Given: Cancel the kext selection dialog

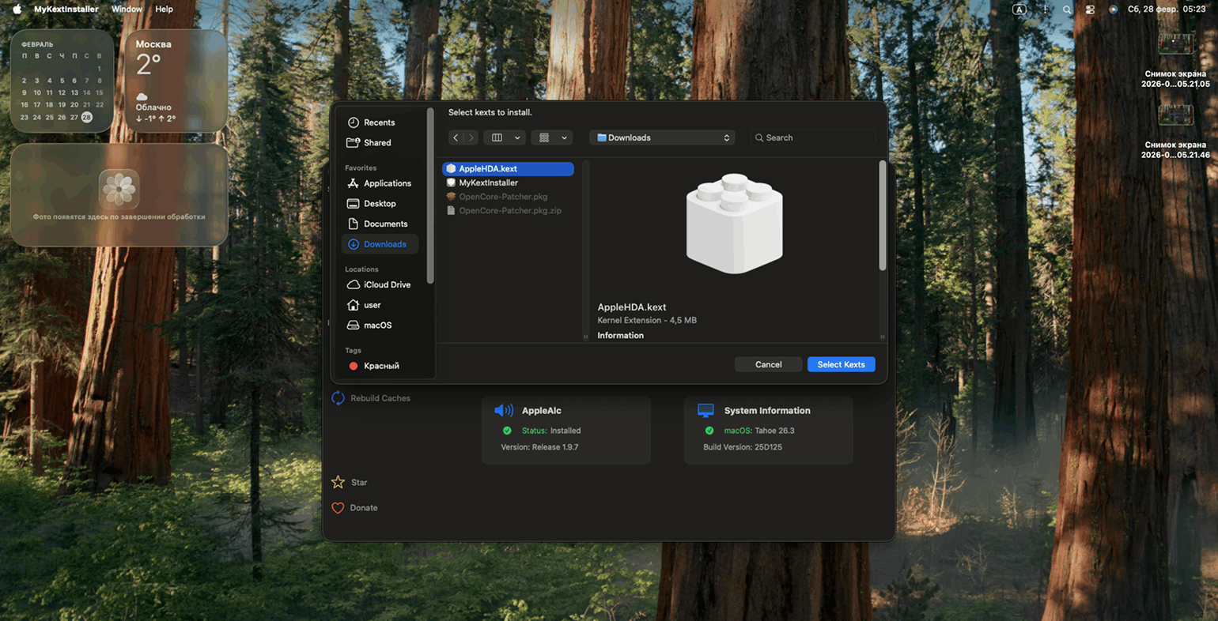Looking at the screenshot, I should coord(768,364).
